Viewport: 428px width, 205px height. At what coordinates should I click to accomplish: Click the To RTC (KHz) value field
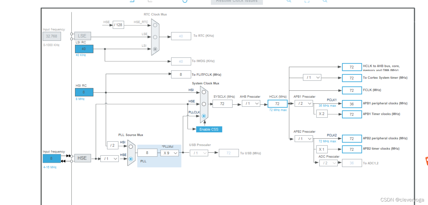181,36
